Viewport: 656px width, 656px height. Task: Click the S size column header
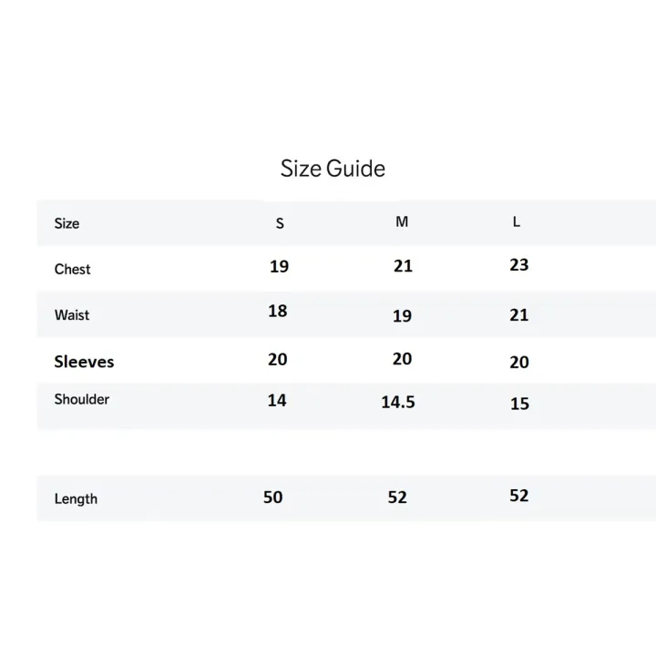280,223
